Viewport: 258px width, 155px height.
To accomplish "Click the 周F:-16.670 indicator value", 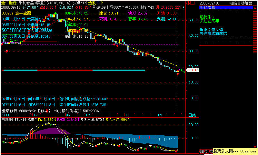I will [93, 120].
